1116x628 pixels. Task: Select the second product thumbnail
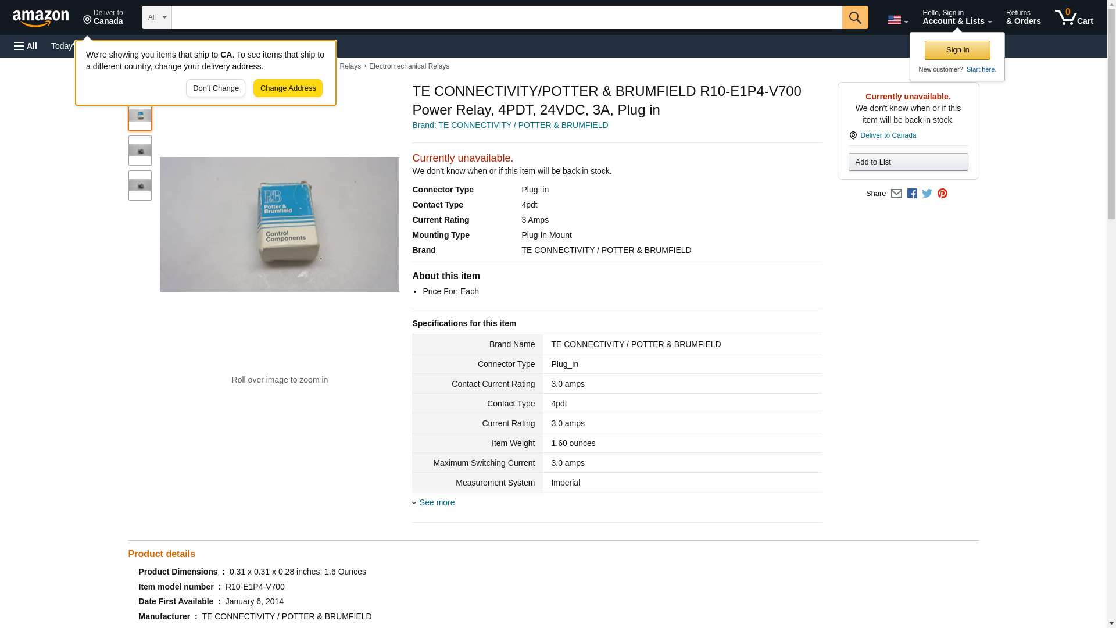(x=139, y=151)
